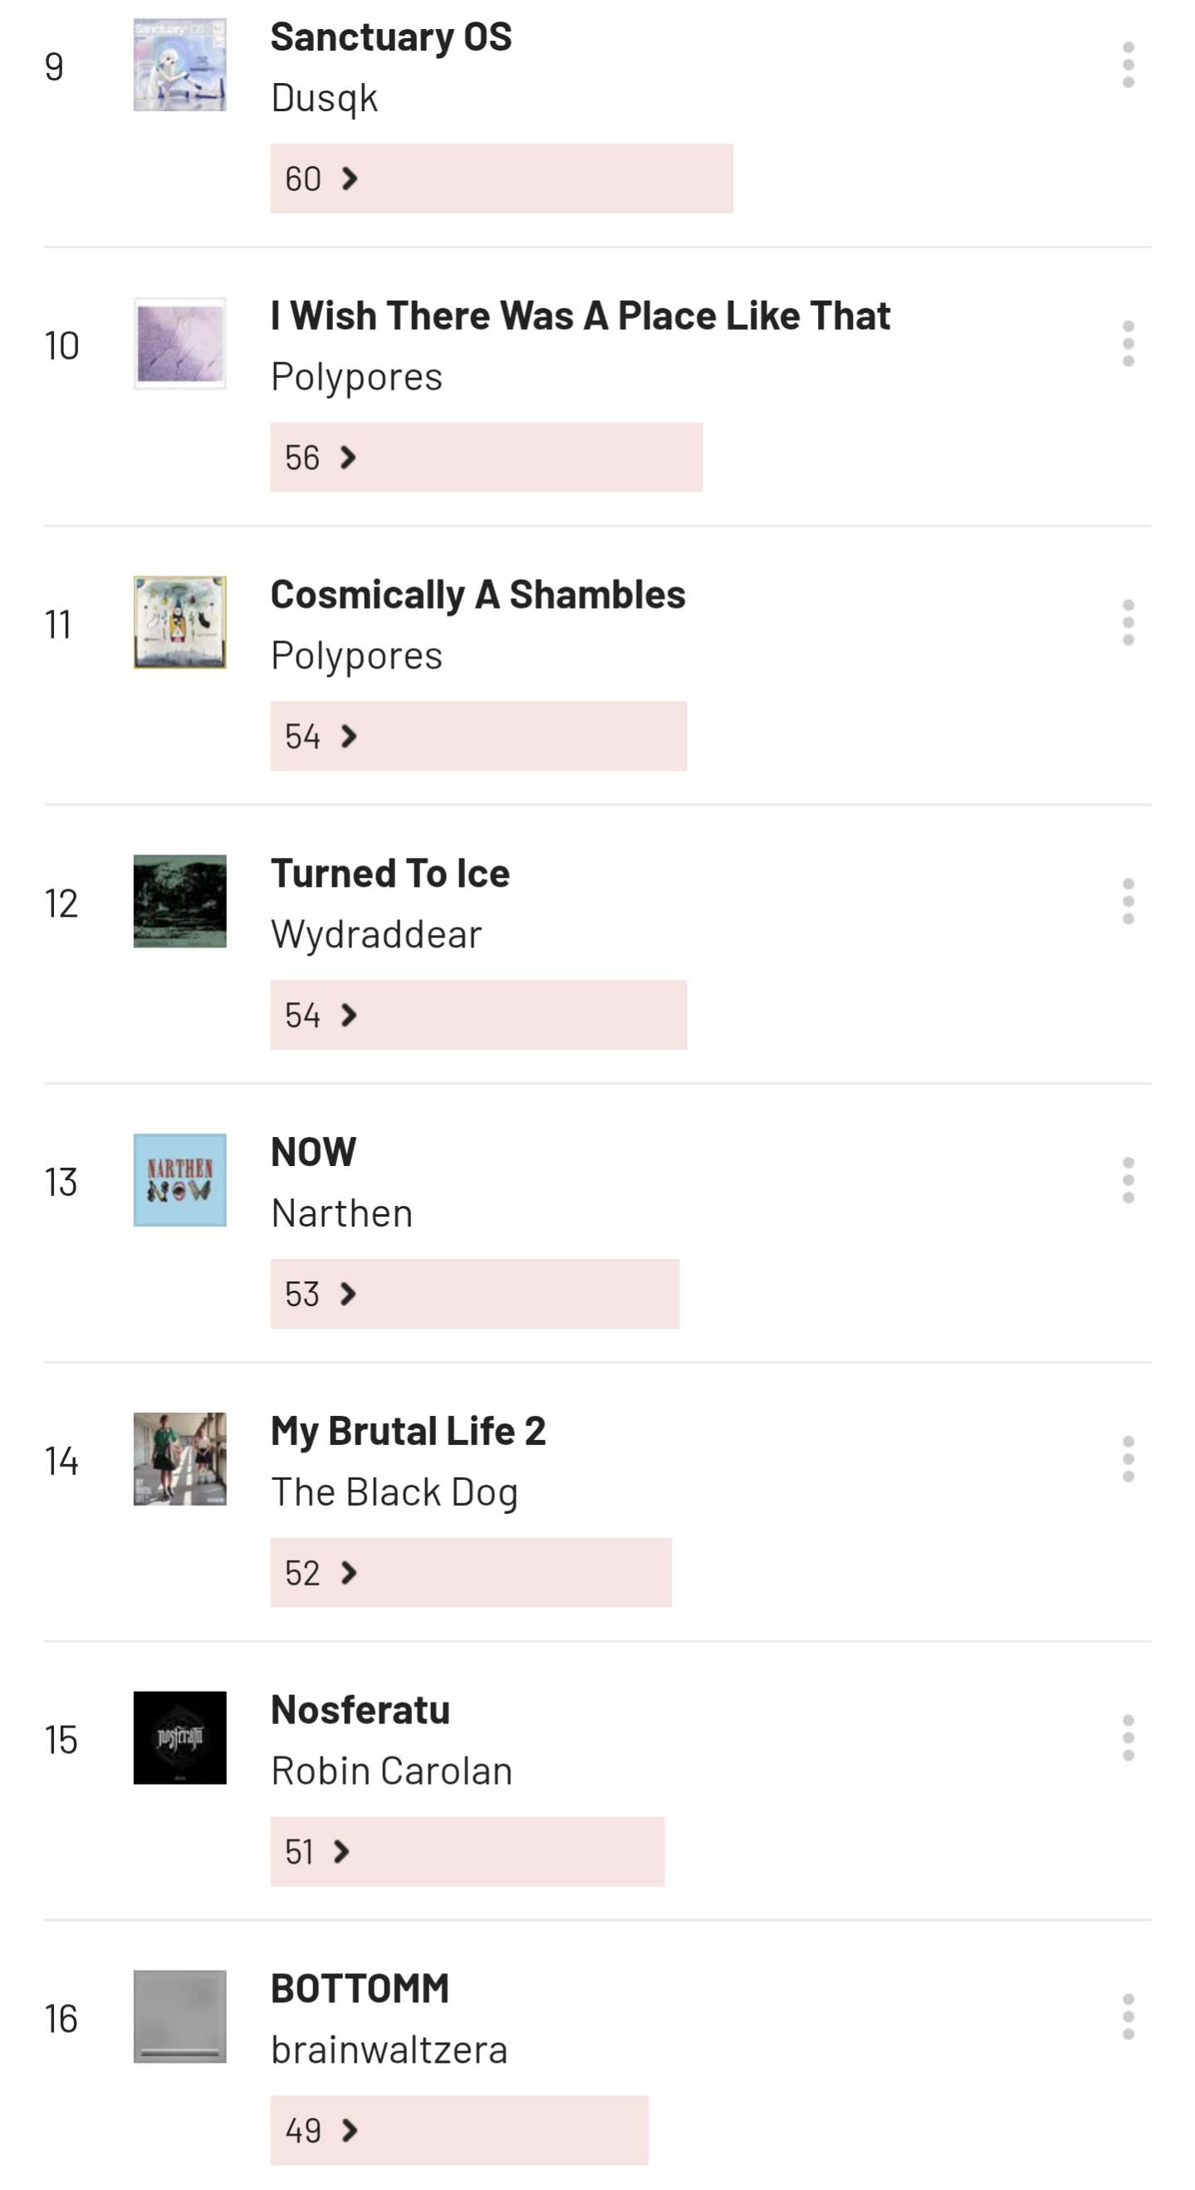Open more options for Nosferatu album
This screenshot has width=1195, height=2190.
pyautogui.click(x=1128, y=1737)
